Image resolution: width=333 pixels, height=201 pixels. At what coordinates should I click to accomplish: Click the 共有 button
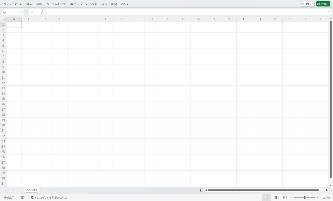[323, 4]
